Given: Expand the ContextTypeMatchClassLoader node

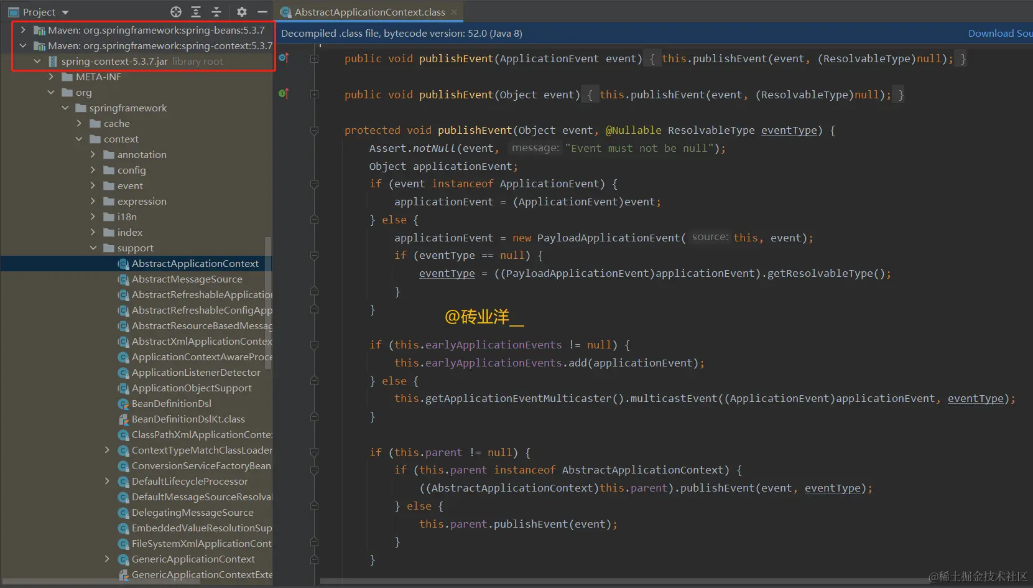Looking at the screenshot, I should [107, 450].
